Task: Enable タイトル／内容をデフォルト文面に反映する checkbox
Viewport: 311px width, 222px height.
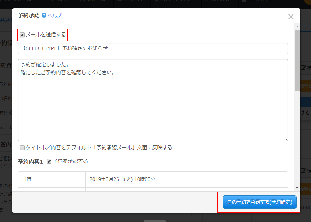Action: (22, 148)
